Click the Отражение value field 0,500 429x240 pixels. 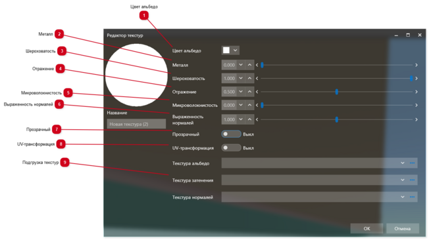point(229,92)
